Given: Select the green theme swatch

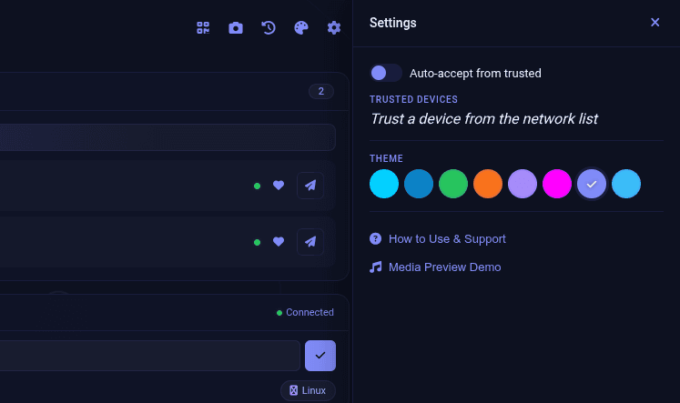Looking at the screenshot, I should click(453, 184).
